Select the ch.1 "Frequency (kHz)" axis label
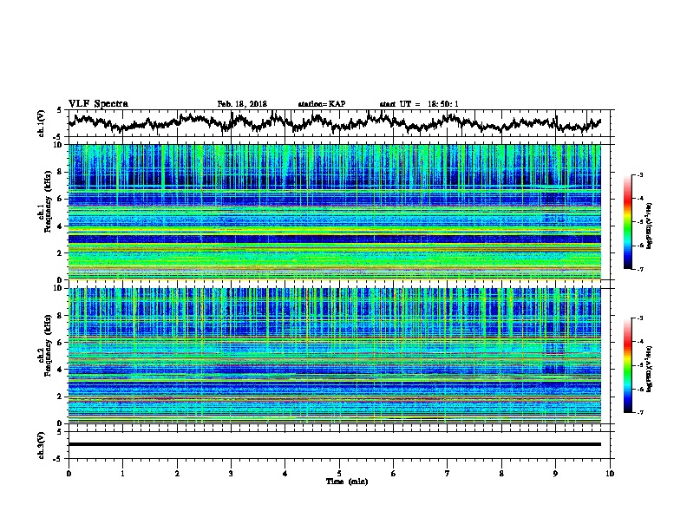This screenshot has height=531, width=687. click(48, 201)
